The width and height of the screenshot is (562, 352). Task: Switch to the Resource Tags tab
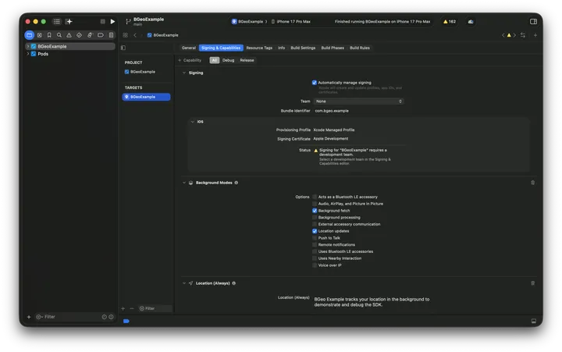[259, 48]
